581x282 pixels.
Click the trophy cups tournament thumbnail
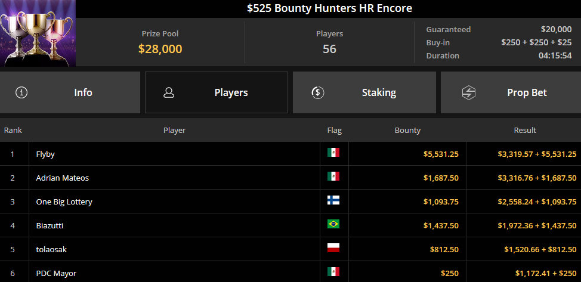point(38,33)
